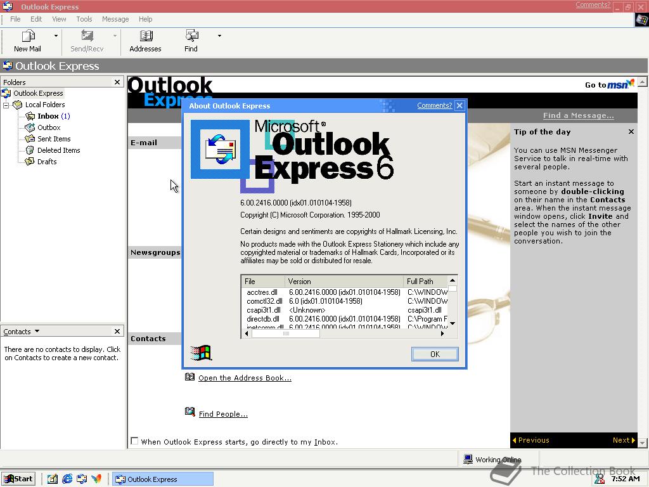Launch Outlook Express from quick launch
Image resolution: width=649 pixels, height=487 pixels.
(82, 479)
